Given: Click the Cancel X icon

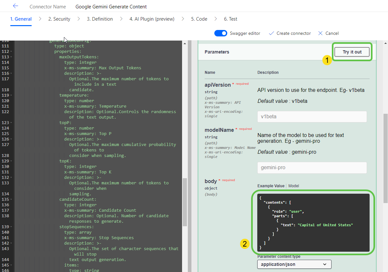Looking at the screenshot, I should [x=320, y=33].
